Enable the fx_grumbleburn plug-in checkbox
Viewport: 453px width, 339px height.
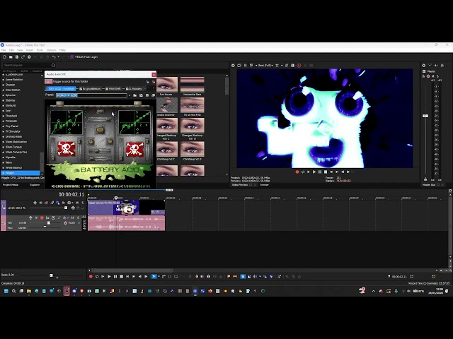click(81, 89)
